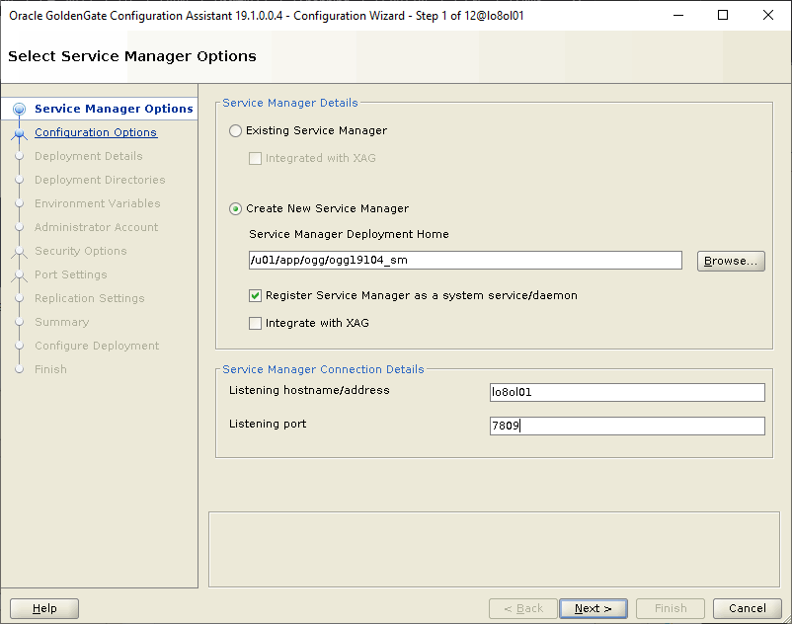Open Help for the wizard
This screenshot has height=624, width=792.
coord(44,608)
